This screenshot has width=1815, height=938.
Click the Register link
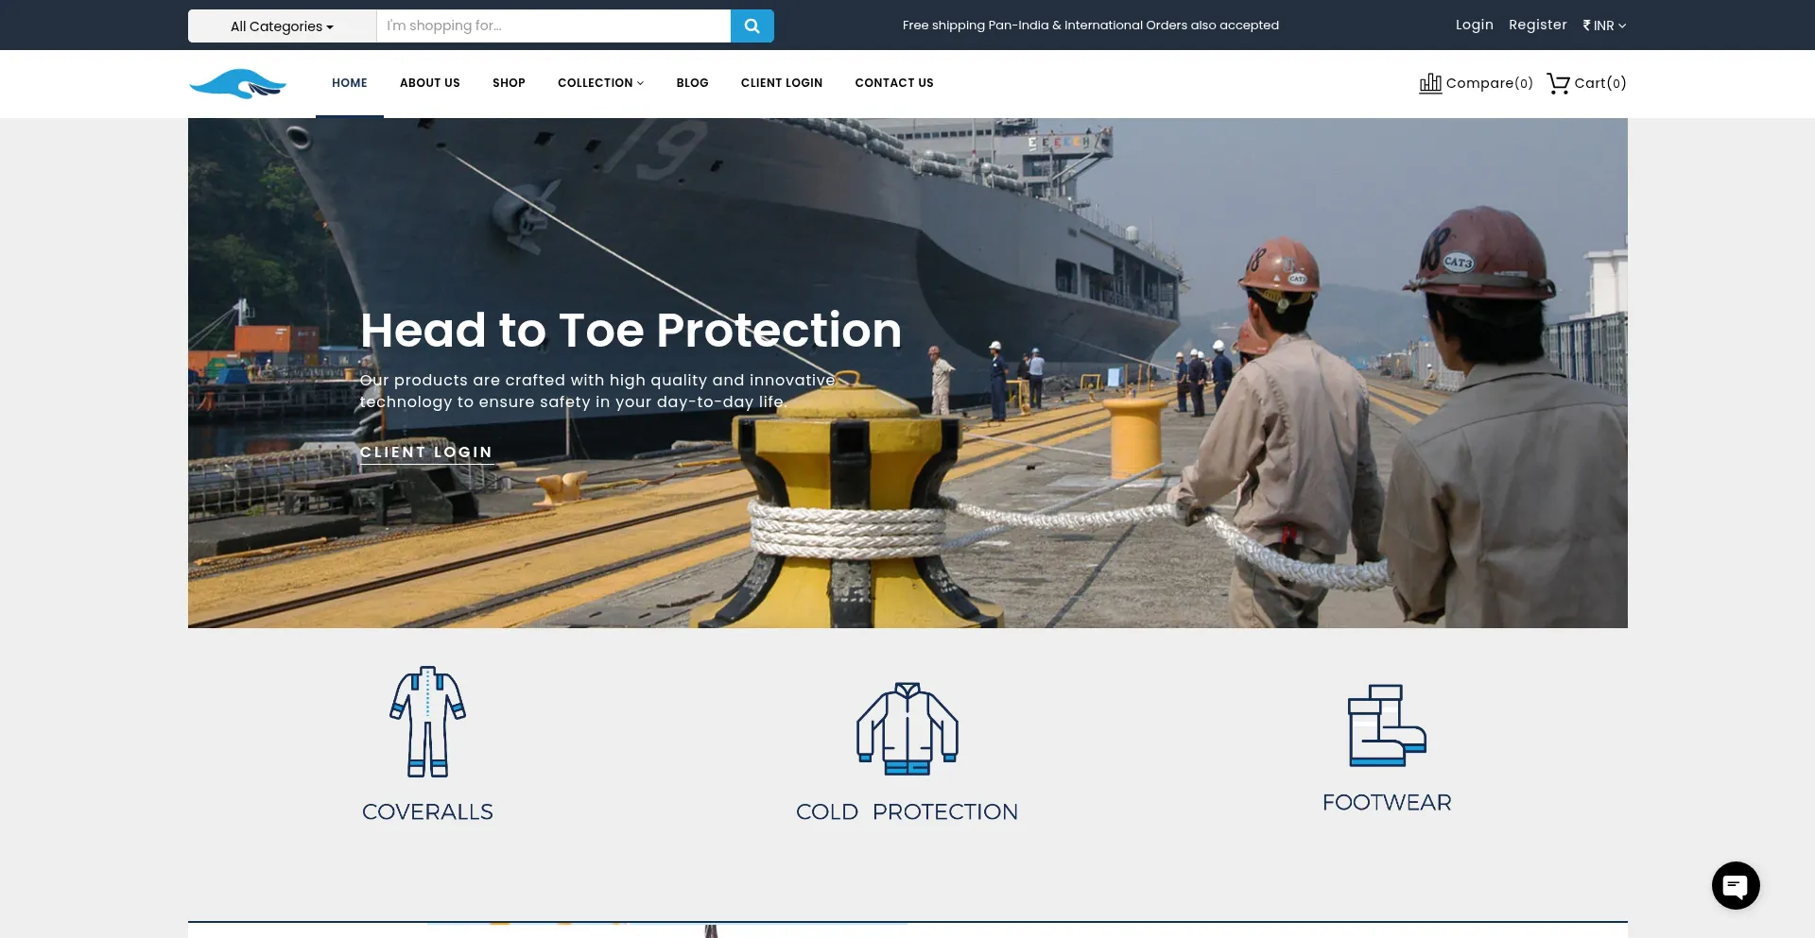coord(1537,26)
